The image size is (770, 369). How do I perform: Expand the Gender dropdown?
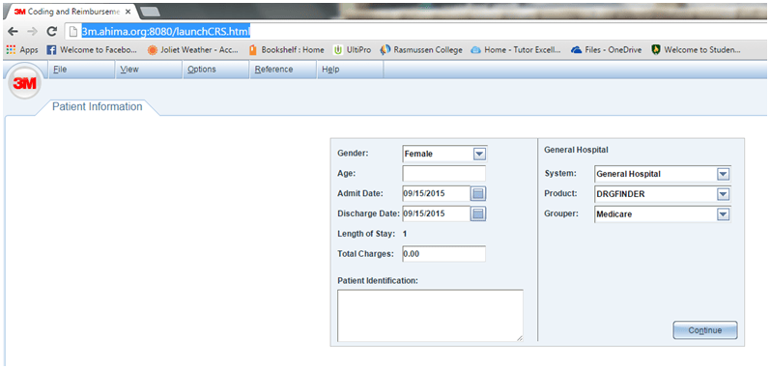[479, 155]
